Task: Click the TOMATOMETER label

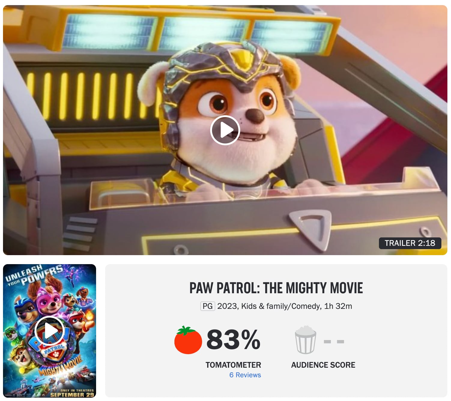Action: coord(233,365)
